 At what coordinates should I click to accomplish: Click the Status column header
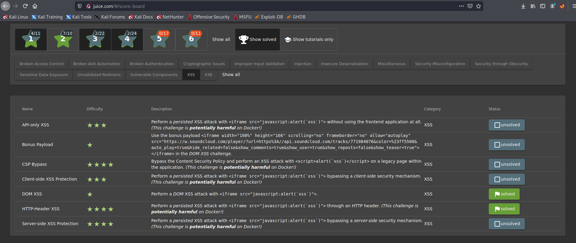point(495,109)
